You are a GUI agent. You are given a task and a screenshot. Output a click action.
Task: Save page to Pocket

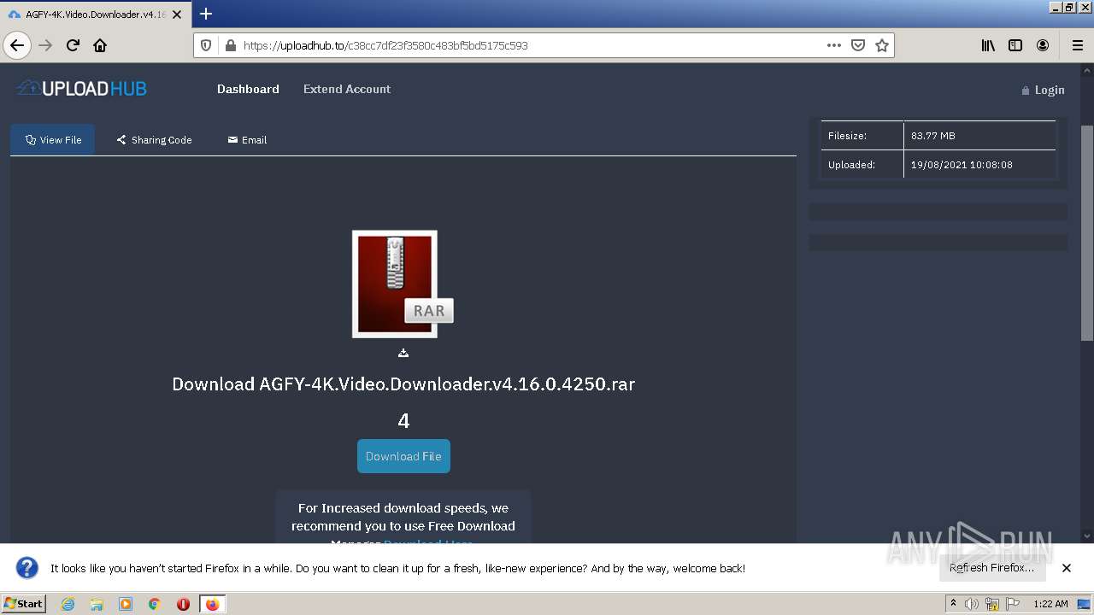point(858,45)
